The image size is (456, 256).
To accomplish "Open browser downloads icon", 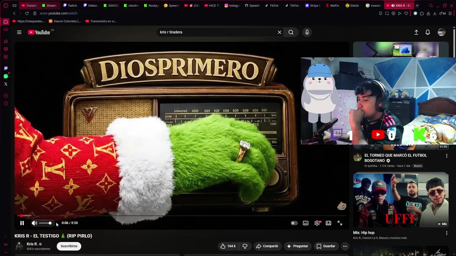I will [435, 13].
